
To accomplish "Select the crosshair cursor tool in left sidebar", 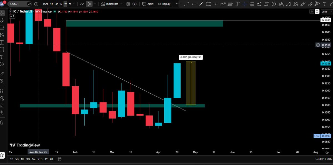I will point(2,13).
